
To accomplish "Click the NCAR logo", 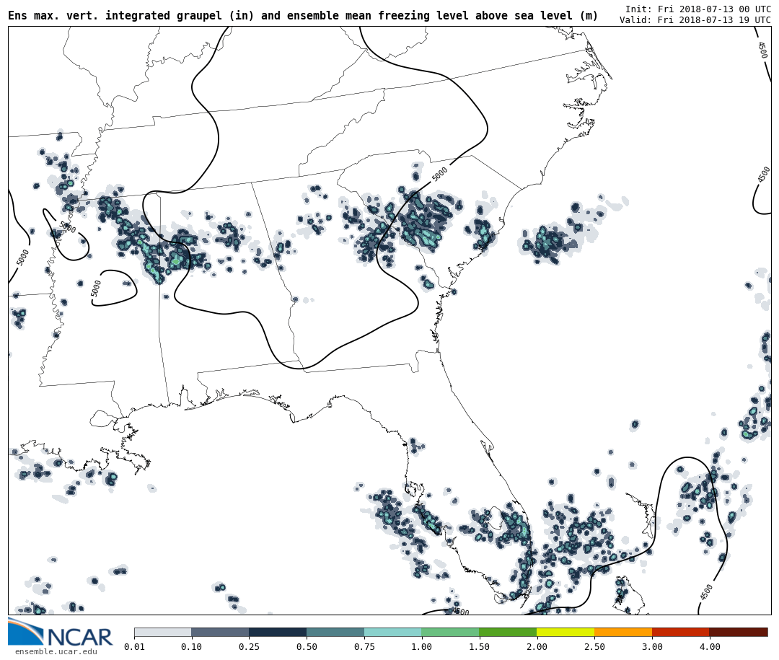I will pyautogui.click(x=60, y=633).
